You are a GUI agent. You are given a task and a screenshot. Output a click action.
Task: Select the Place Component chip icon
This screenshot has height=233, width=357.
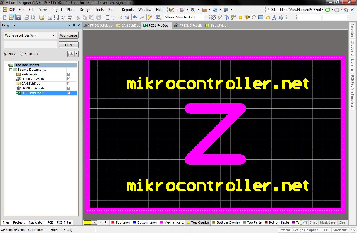point(281,18)
